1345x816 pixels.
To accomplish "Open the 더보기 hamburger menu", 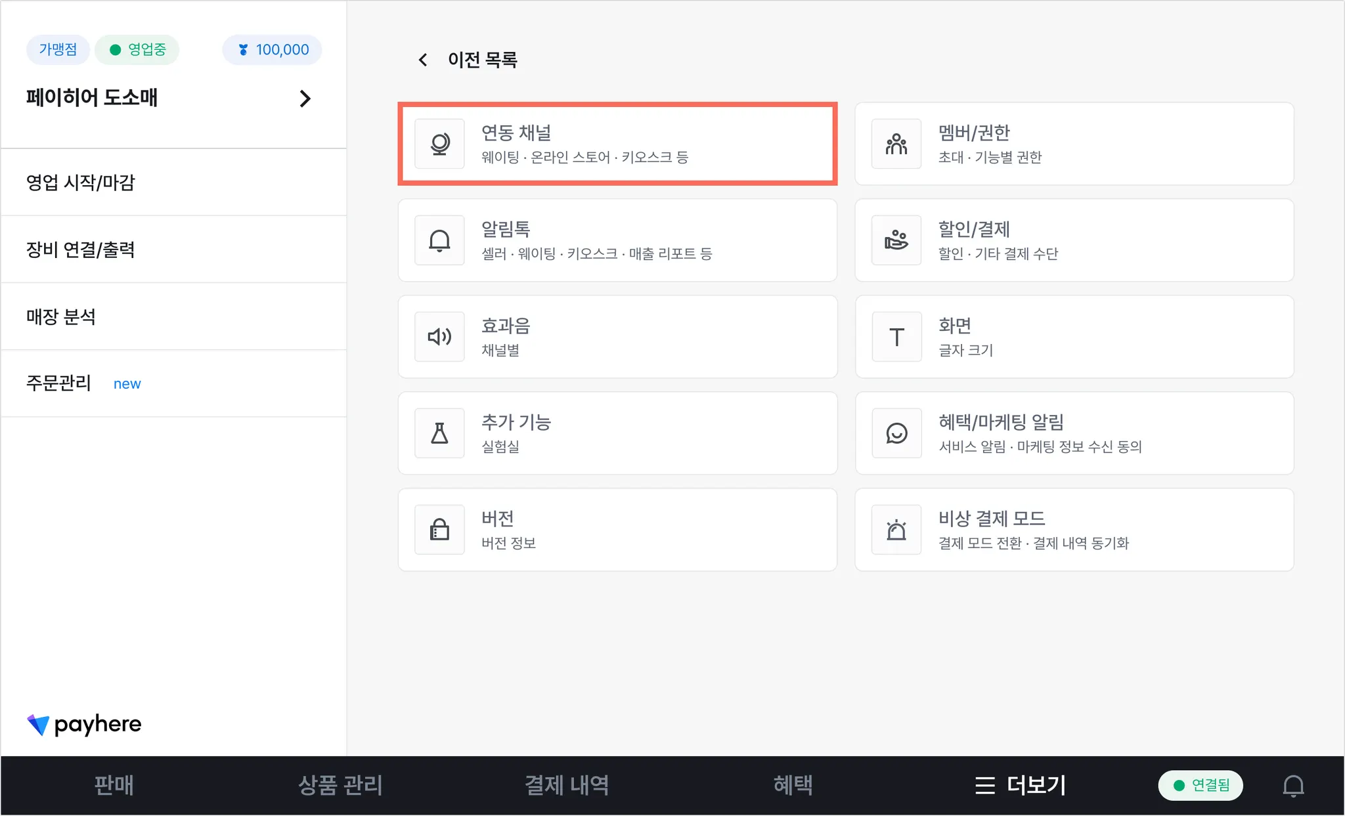I will [1020, 785].
